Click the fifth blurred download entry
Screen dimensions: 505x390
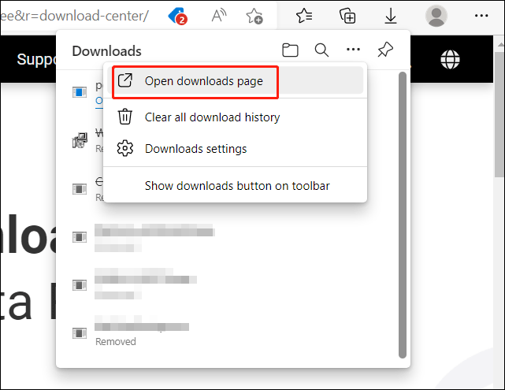click(x=146, y=284)
